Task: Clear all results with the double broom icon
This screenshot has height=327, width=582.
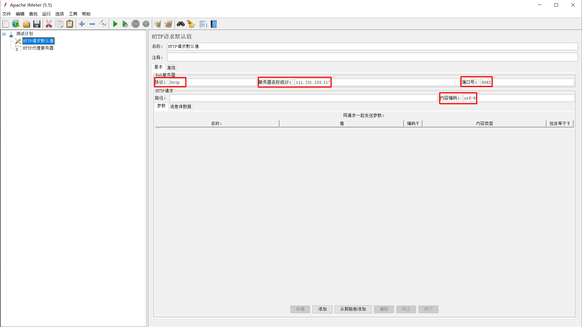Action: (168, 24)
